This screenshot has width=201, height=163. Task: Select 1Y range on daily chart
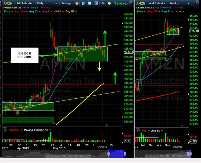tap(51, 156)
